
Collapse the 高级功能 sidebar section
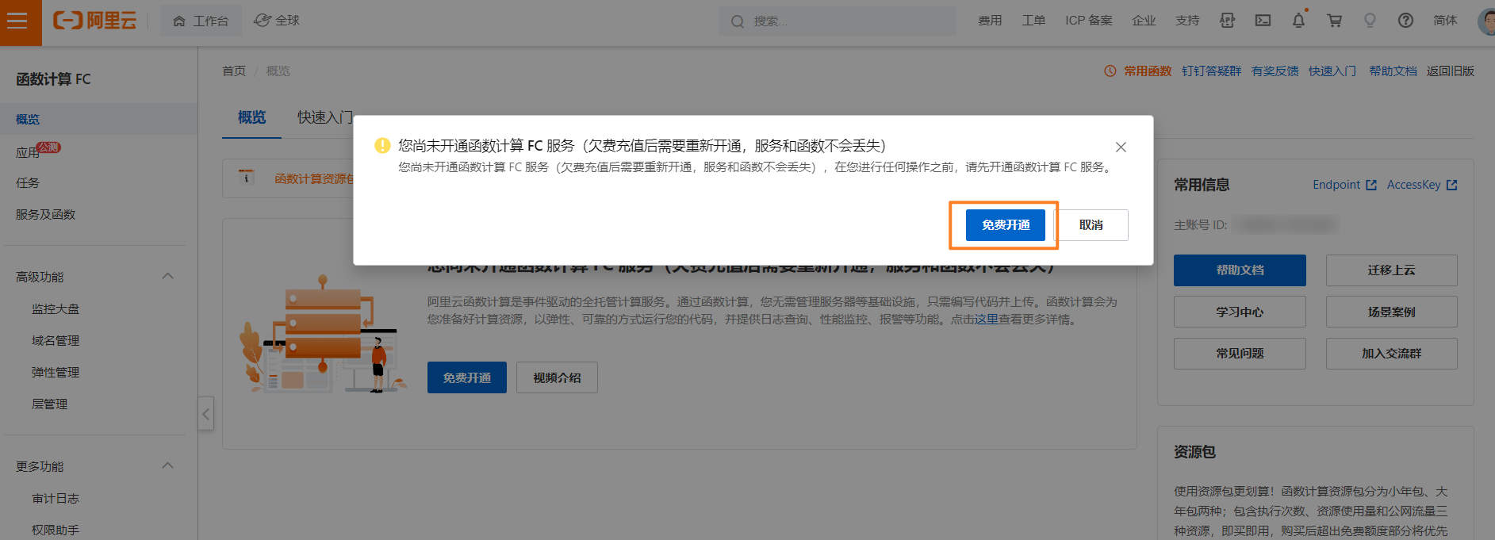[x=167, y=276]
